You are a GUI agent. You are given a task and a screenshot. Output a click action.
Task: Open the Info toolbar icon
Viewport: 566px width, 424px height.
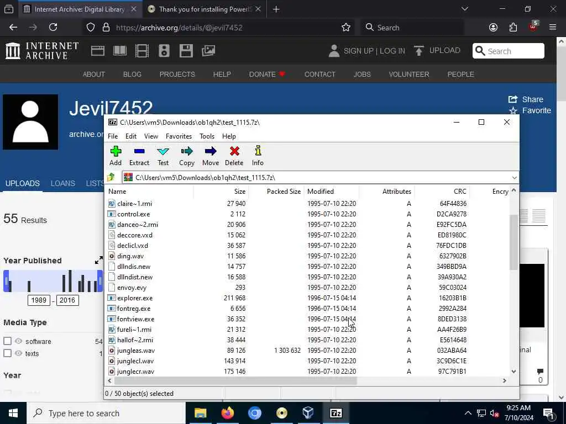click(258, 156)
